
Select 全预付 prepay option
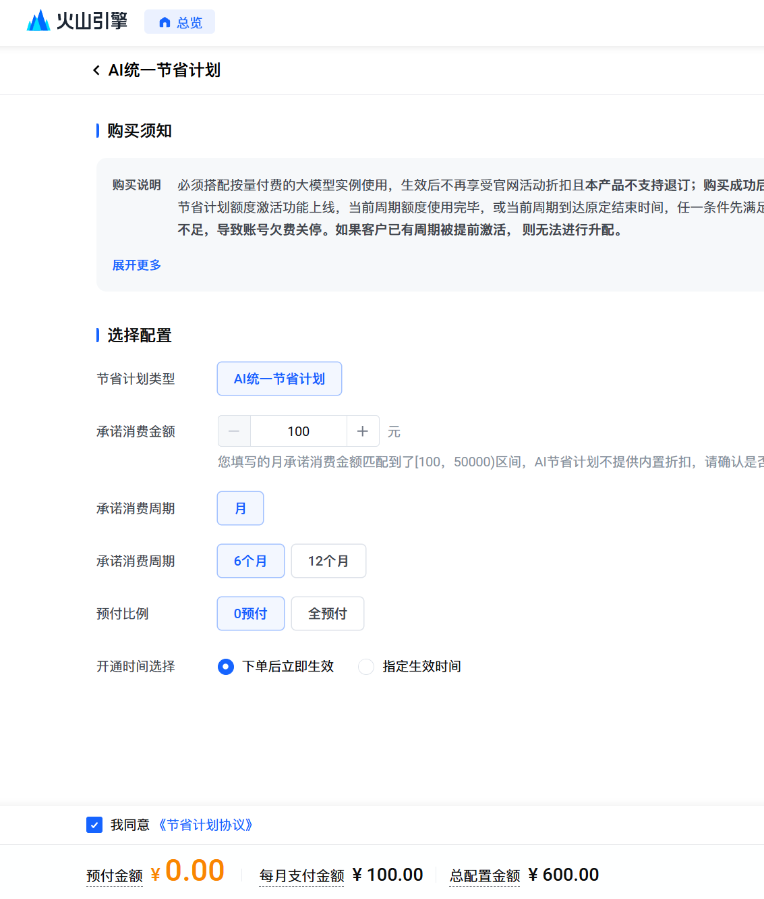(328, 614)
